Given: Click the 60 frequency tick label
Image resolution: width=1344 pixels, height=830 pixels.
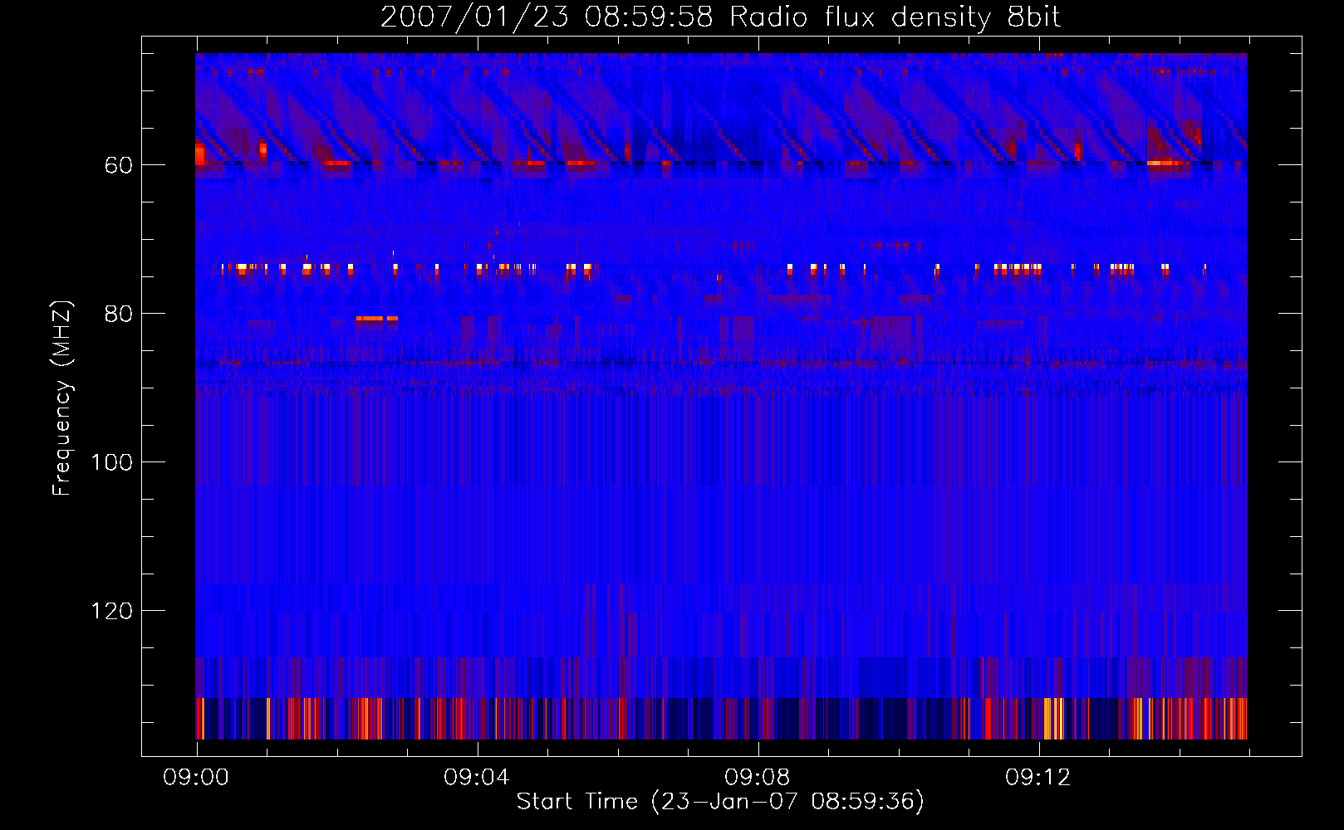Looking at the screenshot, I should [x=118, y=165].
